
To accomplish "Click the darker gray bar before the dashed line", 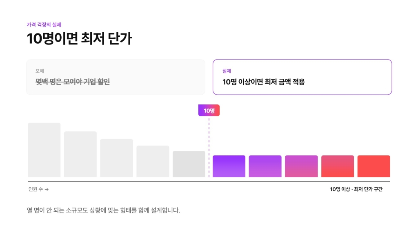I will click(189, 164).
